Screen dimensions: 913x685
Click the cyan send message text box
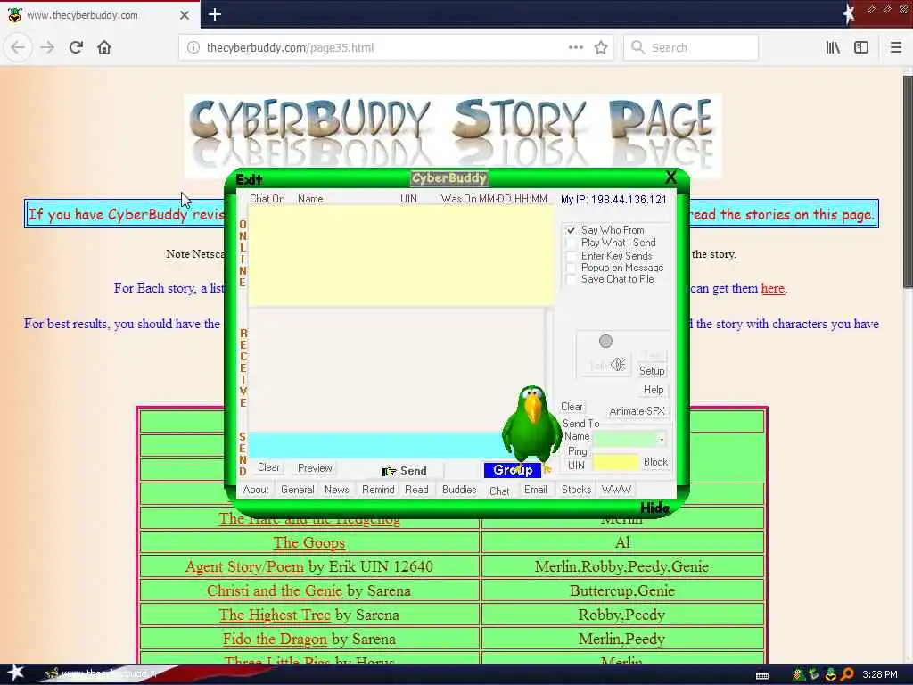pyautogui.click(x=375, y=445)
